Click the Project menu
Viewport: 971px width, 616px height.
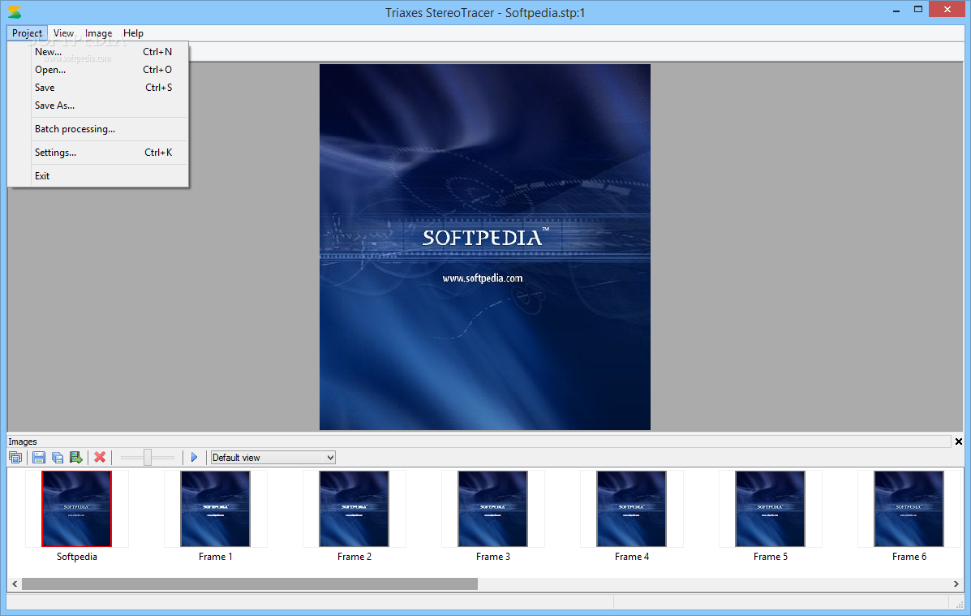tap(28, 32)
